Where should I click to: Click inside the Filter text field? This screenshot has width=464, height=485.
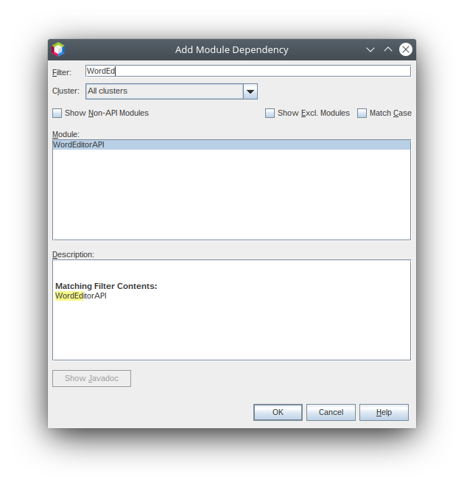[247, 71]
